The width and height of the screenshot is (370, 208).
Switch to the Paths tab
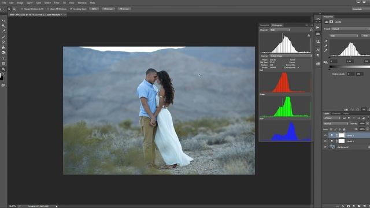[x=346, y=114]
